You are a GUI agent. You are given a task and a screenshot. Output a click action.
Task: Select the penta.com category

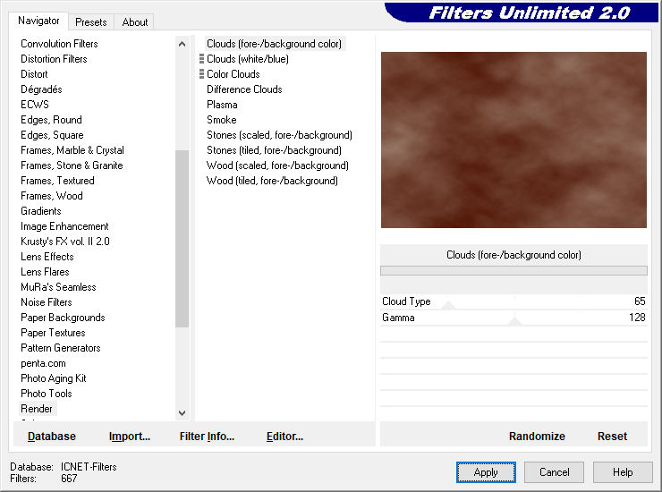43,363
